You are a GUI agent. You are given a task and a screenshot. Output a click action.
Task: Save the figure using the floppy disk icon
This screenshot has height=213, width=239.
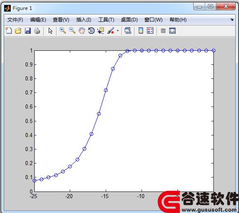pyautogui.click(x=28, y=31)
